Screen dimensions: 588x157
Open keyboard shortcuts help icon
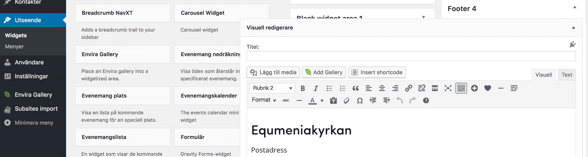point(426,101)
